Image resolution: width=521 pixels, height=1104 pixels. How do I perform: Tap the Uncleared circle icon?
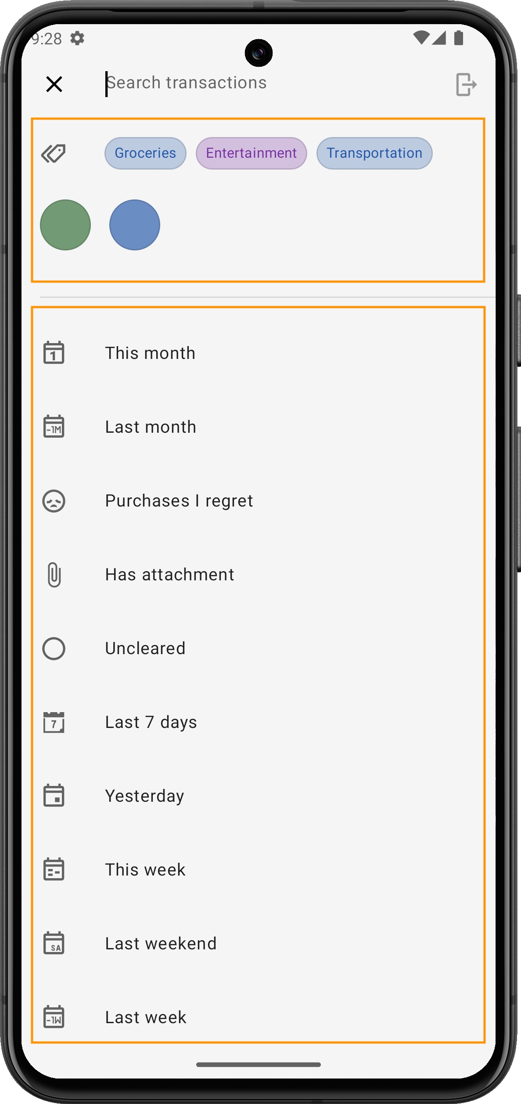click(x=54, y=648)
